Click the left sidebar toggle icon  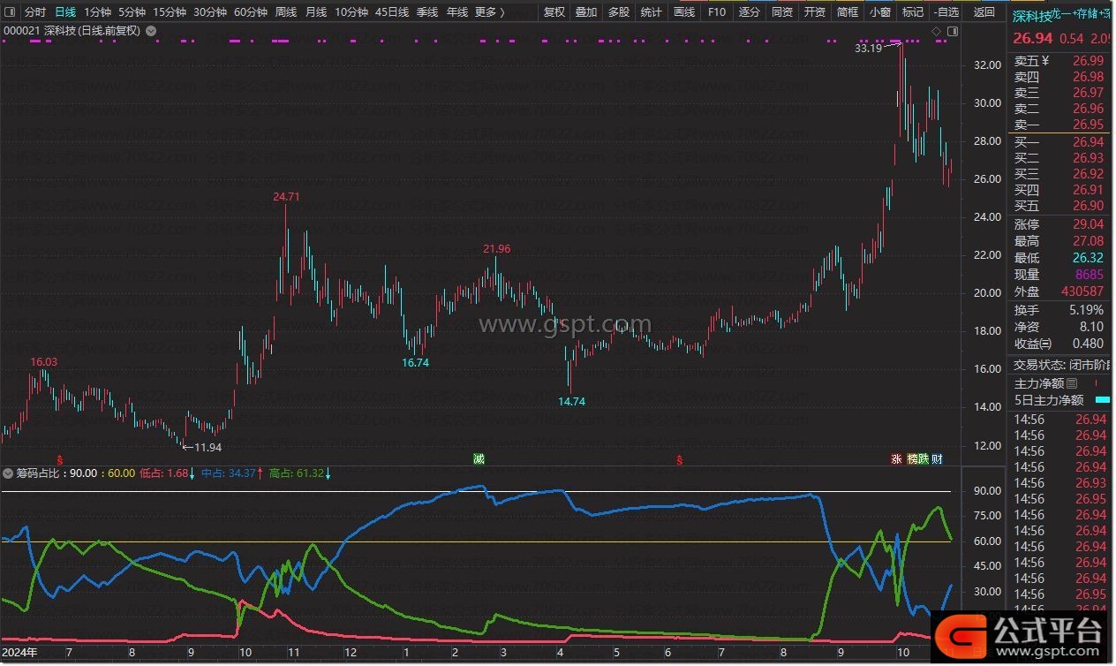click(11, 12)
